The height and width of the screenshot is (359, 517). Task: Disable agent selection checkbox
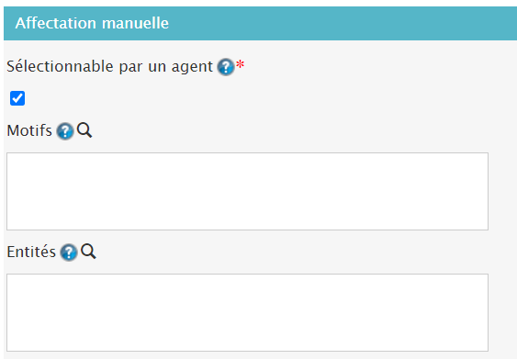(17, 98)
